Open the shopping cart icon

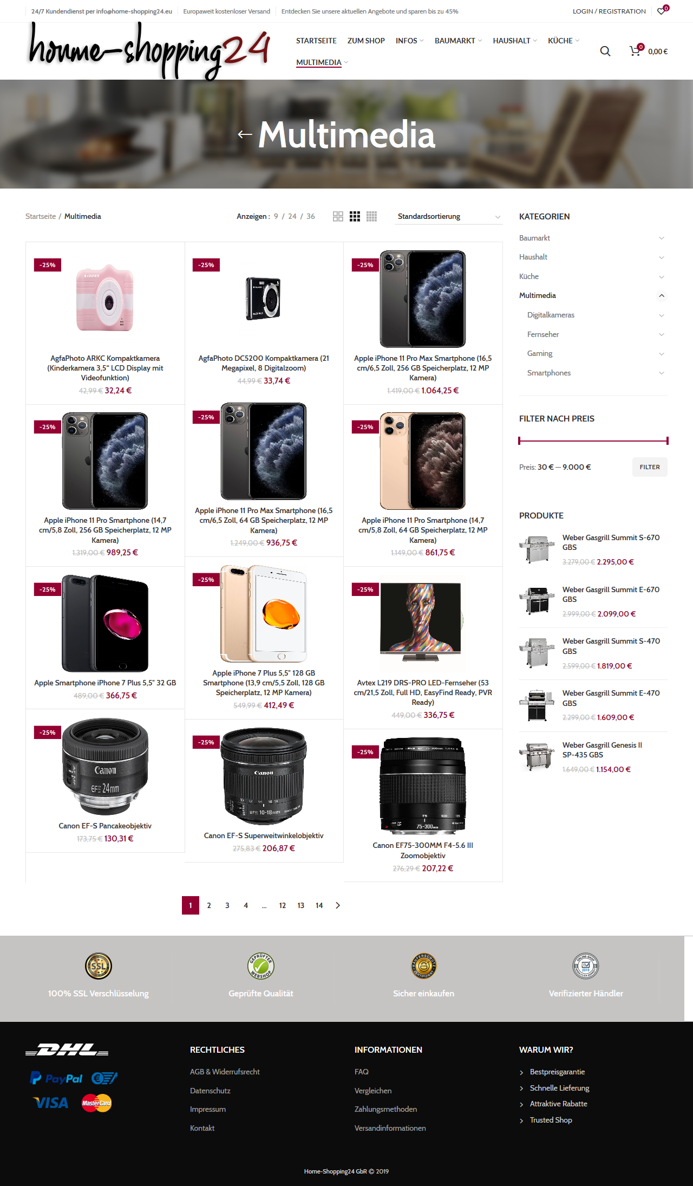click(636, 50)
